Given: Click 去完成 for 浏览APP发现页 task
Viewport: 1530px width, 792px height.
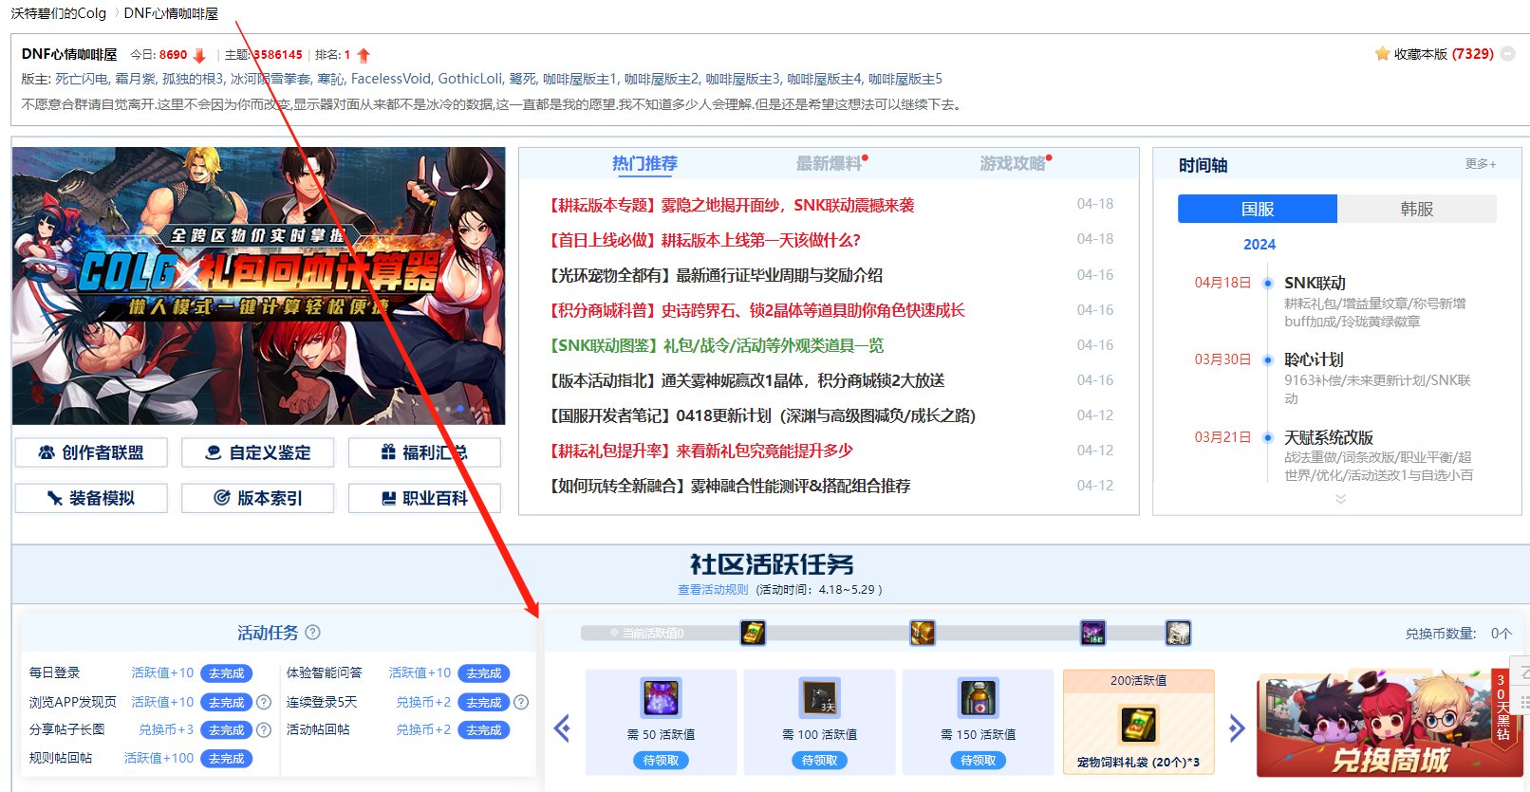Looking at the screenshot, I should [227, 703].
